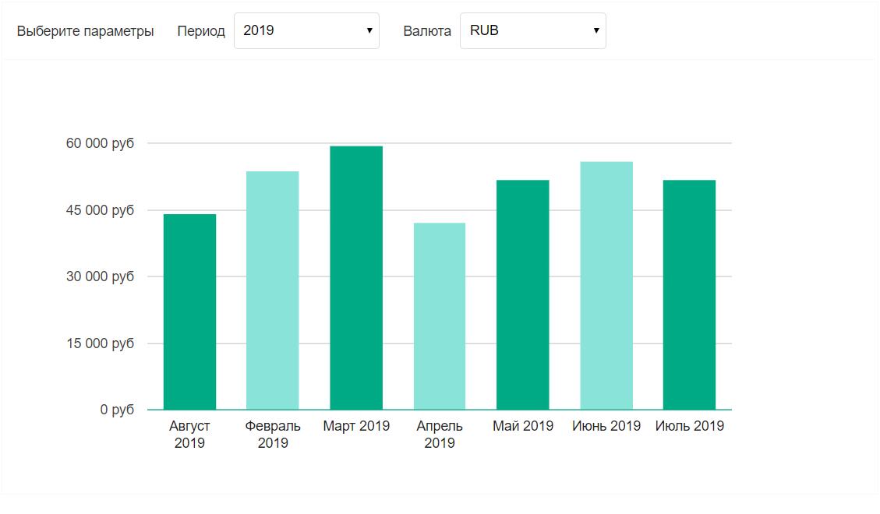
Task: Click the dropdown arrow next to RUB
Action: pos(594,30)
